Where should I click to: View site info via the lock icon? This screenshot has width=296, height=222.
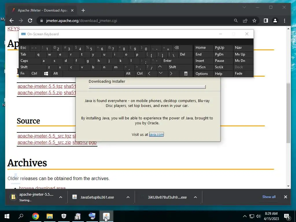(x=42, y=21)
